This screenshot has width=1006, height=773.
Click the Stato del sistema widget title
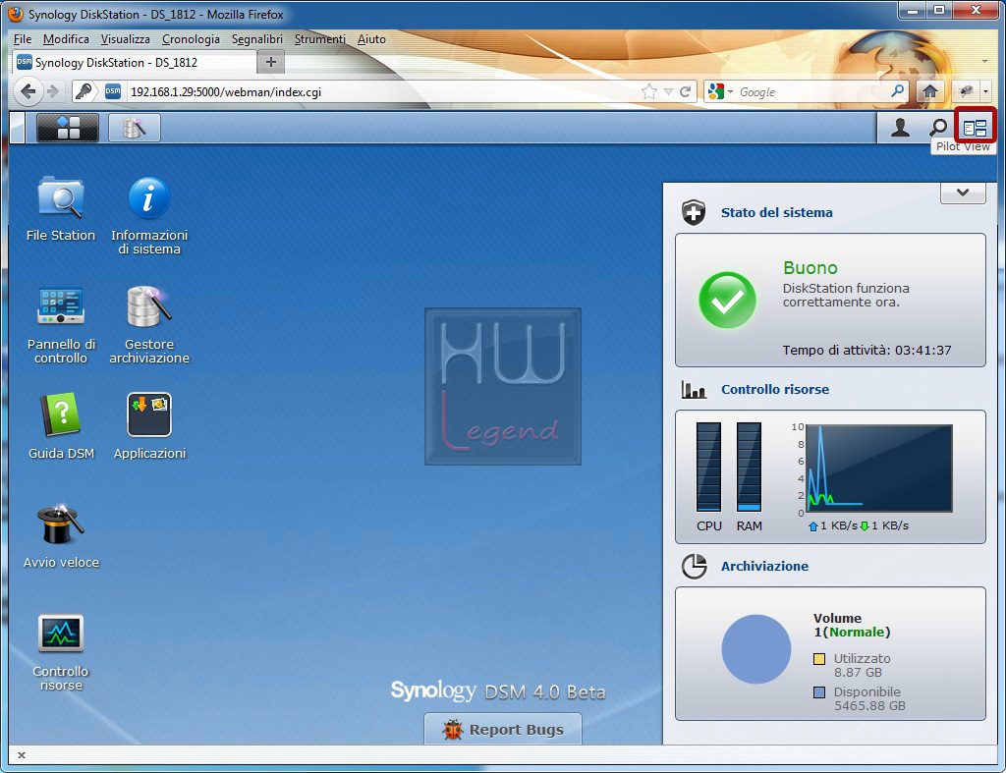click(x=776, y=212)
